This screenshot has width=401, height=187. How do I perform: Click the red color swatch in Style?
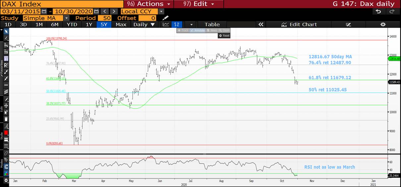point(6,133)
